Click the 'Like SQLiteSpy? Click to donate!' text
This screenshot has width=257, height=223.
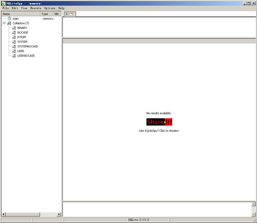[159, 131]
